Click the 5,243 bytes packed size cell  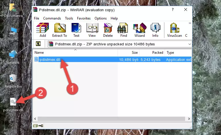point(151,60)
